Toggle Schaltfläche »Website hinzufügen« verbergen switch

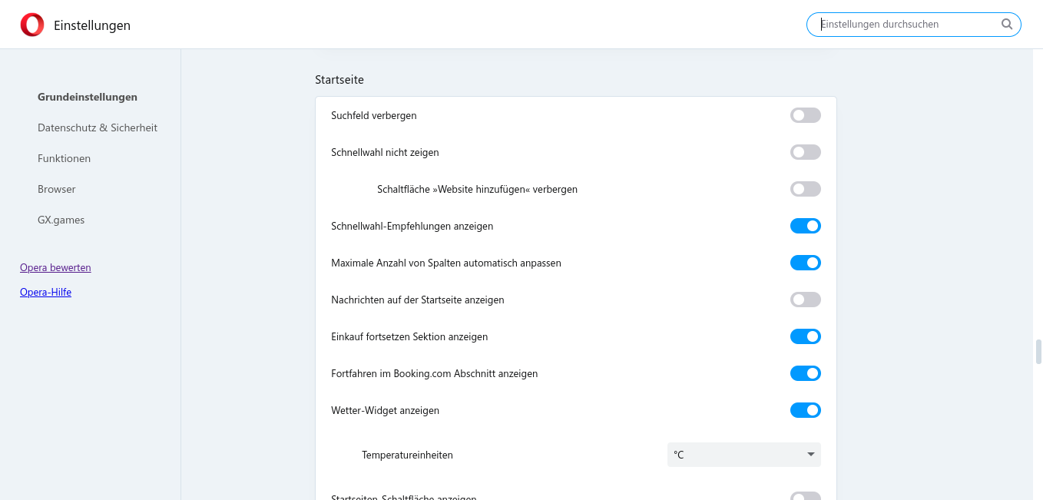(805, 189)
